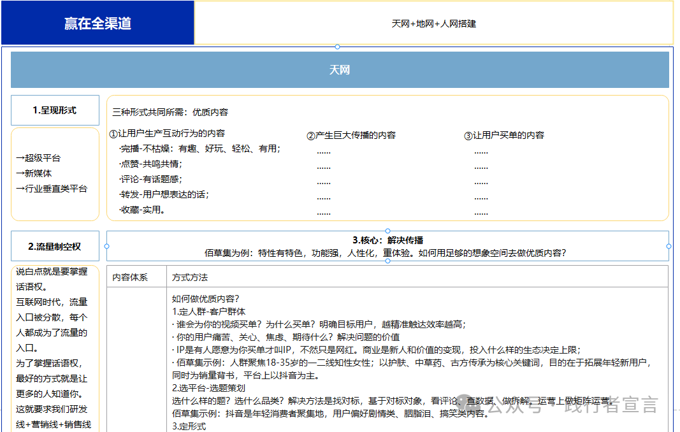Click the arrow marker before 新媒体
This screenshot has width=680, height=432.
point(18,173)
